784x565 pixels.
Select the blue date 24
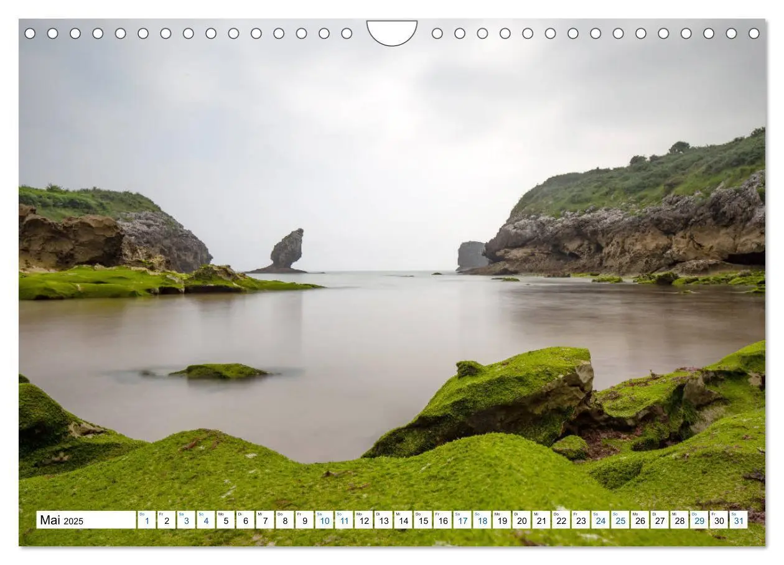[601, 520]
